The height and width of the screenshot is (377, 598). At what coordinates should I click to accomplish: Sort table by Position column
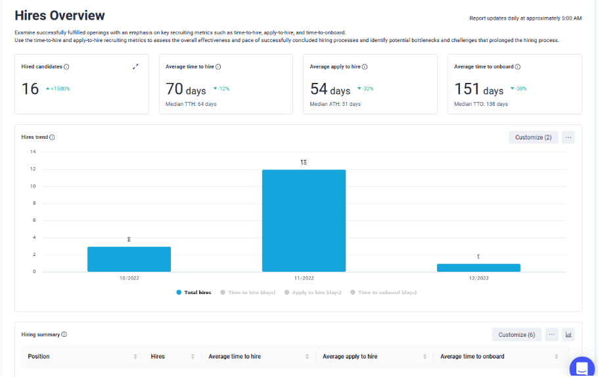click(135, 357)
